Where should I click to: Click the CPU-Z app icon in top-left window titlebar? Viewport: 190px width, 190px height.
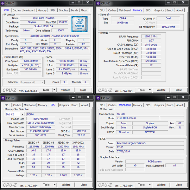[x=3, y=3]
